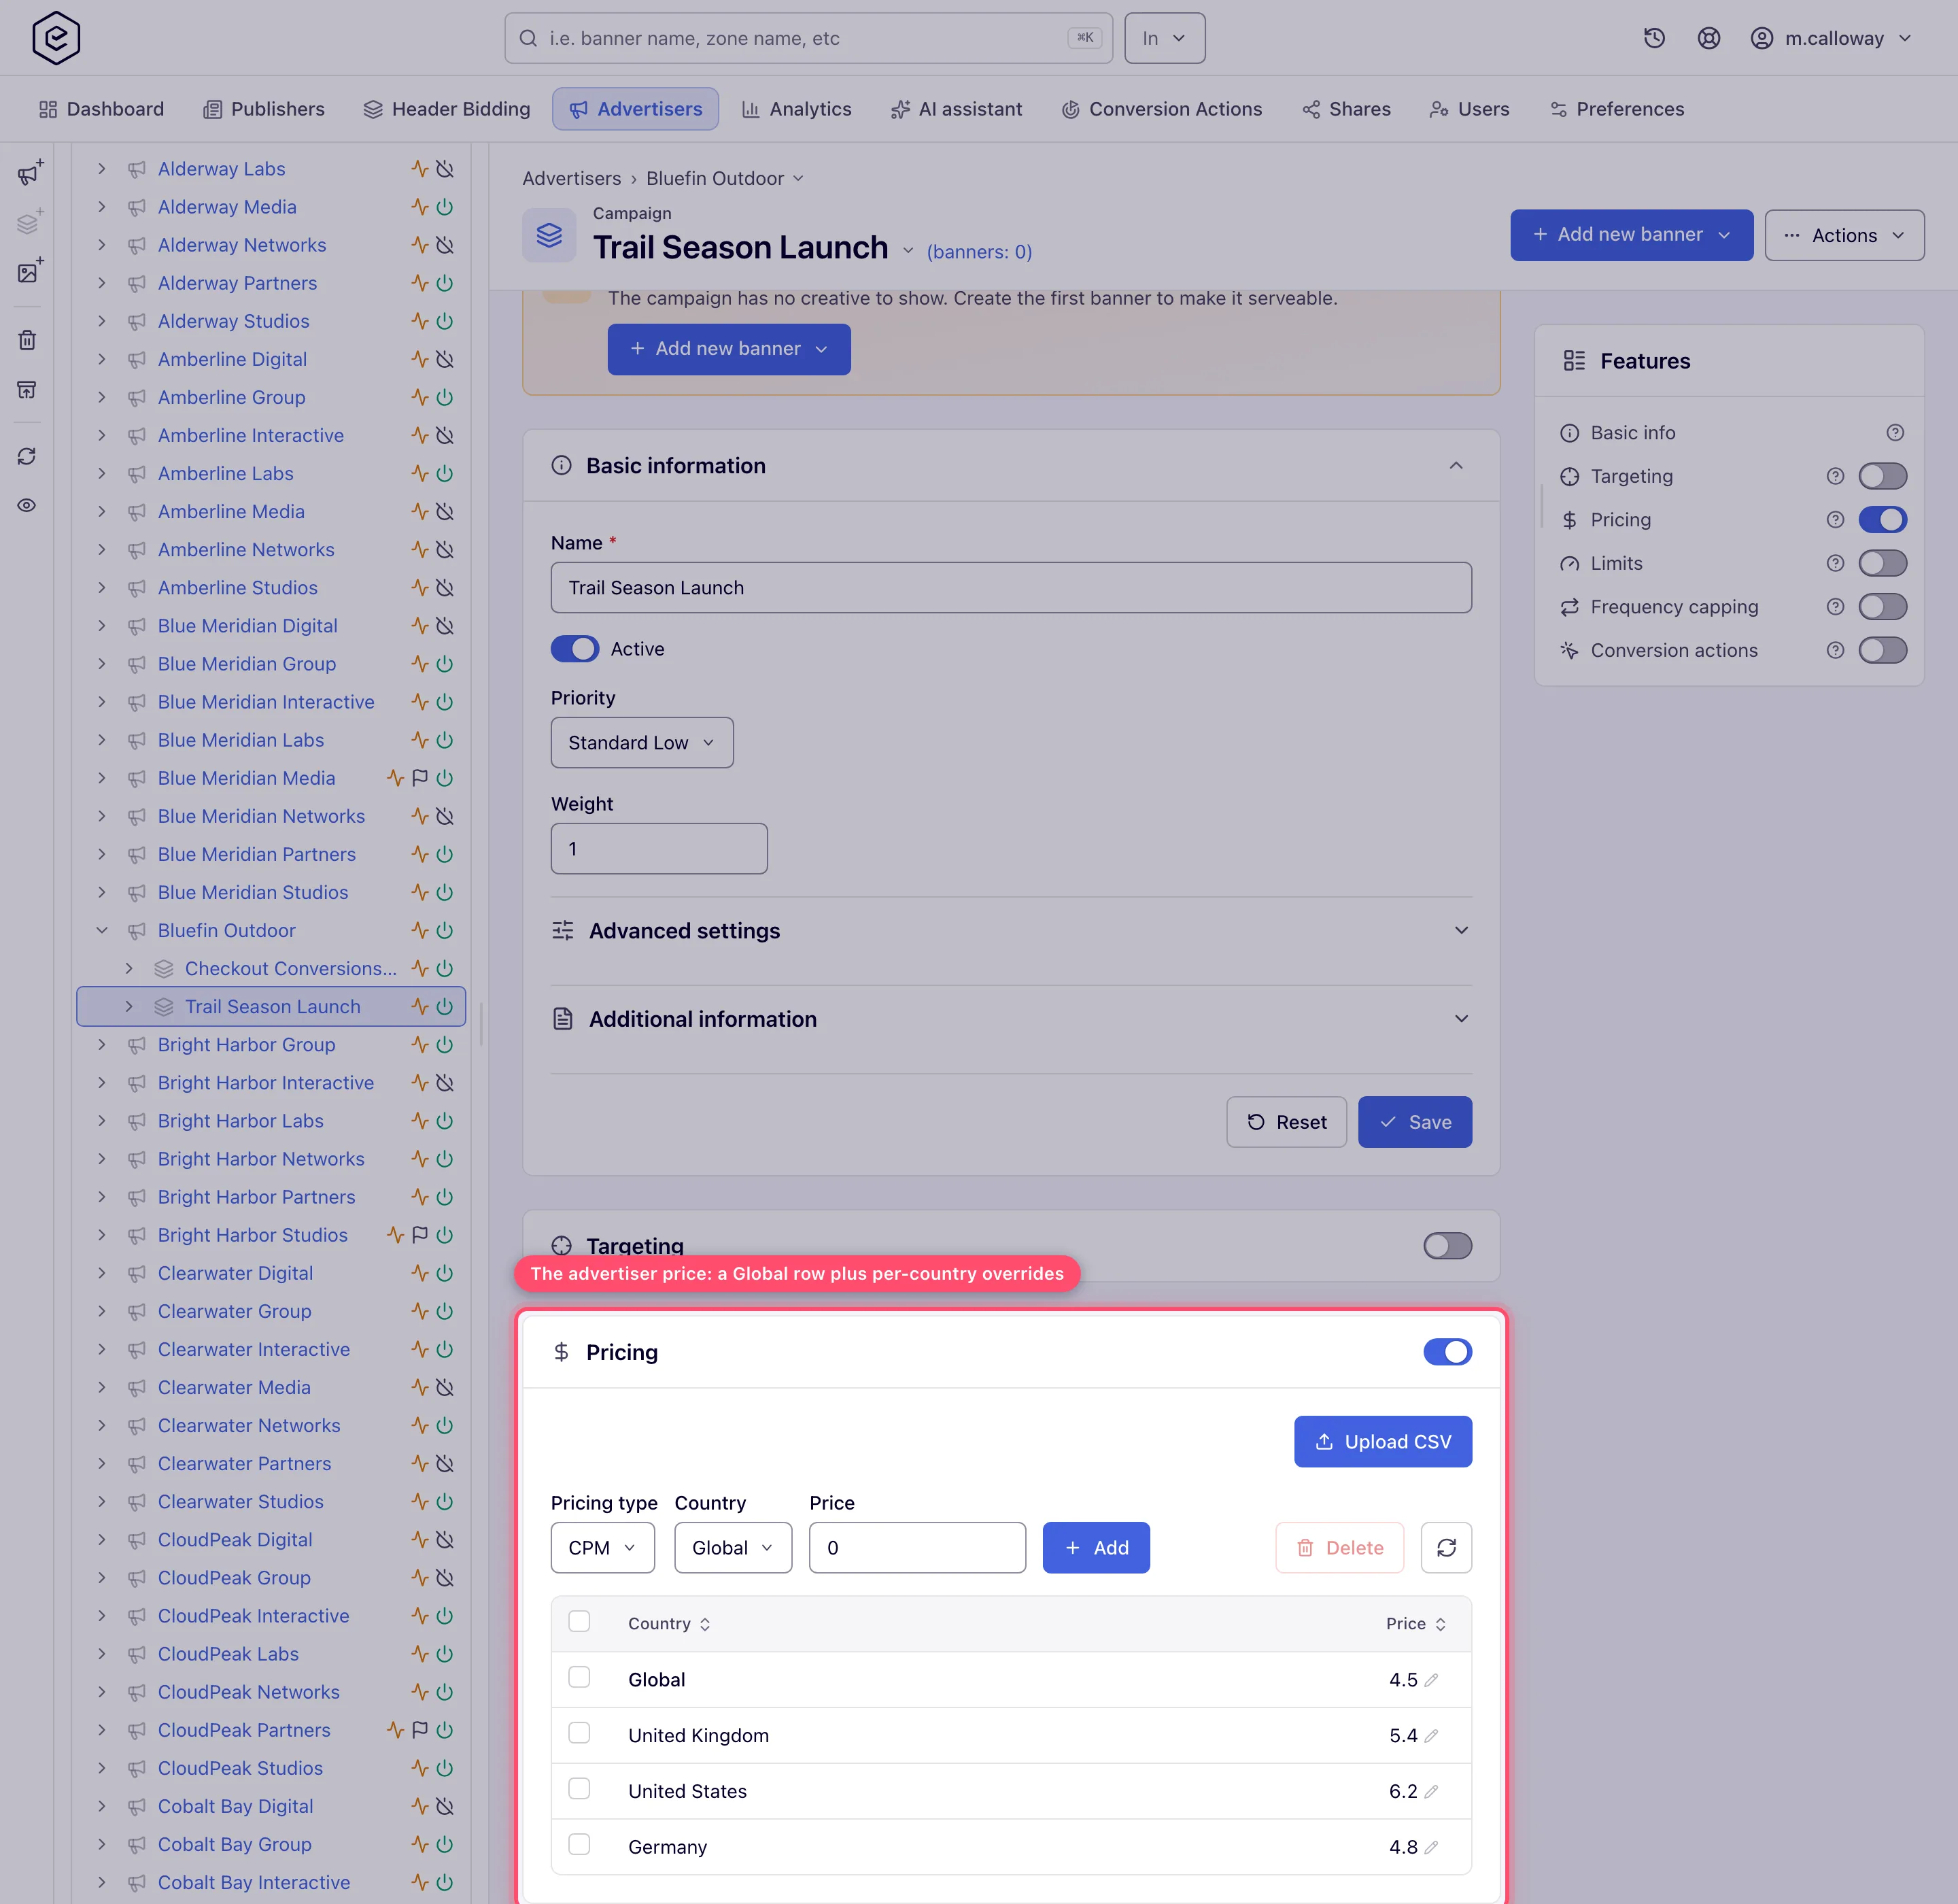The width and height of the screenshot is (1958, 1904).
Task: Edit the Global price pencil icon
Action: [x=1431, y=1680]
